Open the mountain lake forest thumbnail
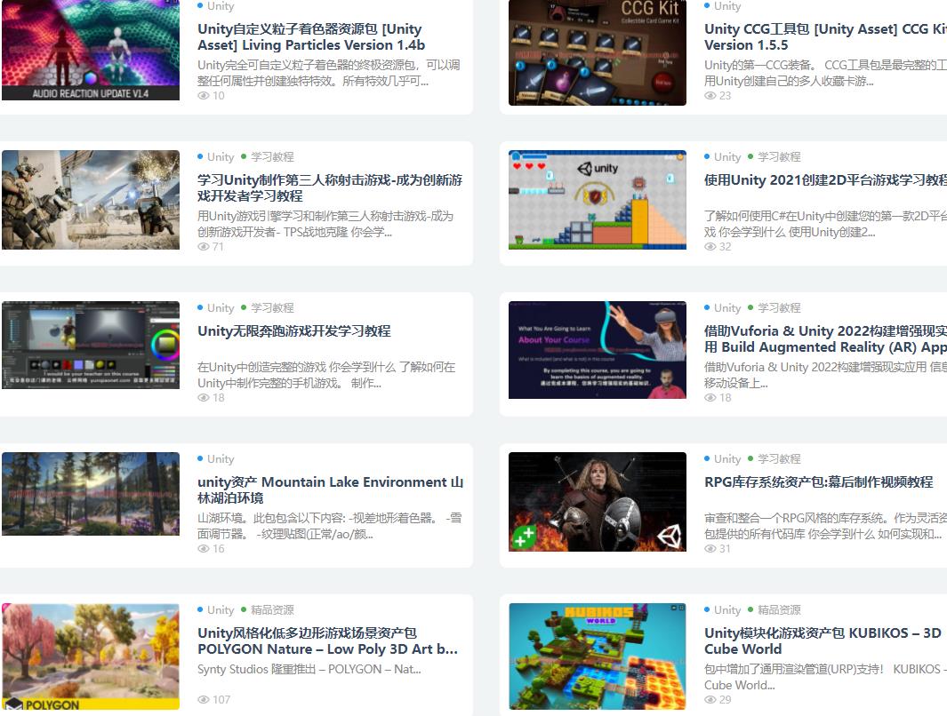Image resolution: width=947 pixels, height=716 pixels. click(x=91, y=494)
